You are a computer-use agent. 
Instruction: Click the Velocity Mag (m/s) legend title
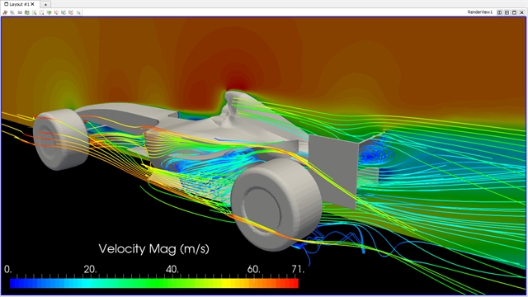[x=154, y=249]
